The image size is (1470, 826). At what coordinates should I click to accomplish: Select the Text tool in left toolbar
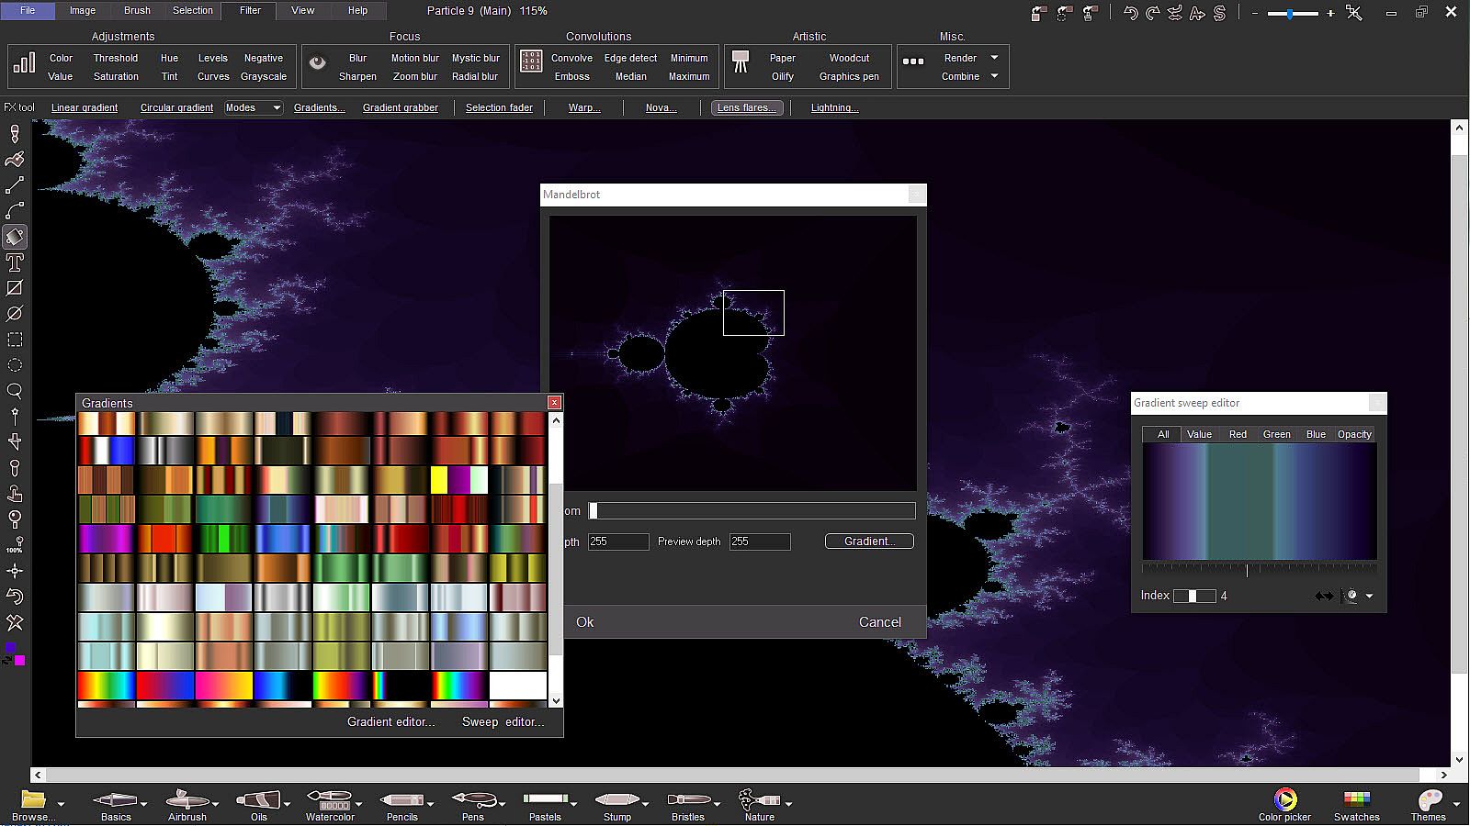pos(15,262)
